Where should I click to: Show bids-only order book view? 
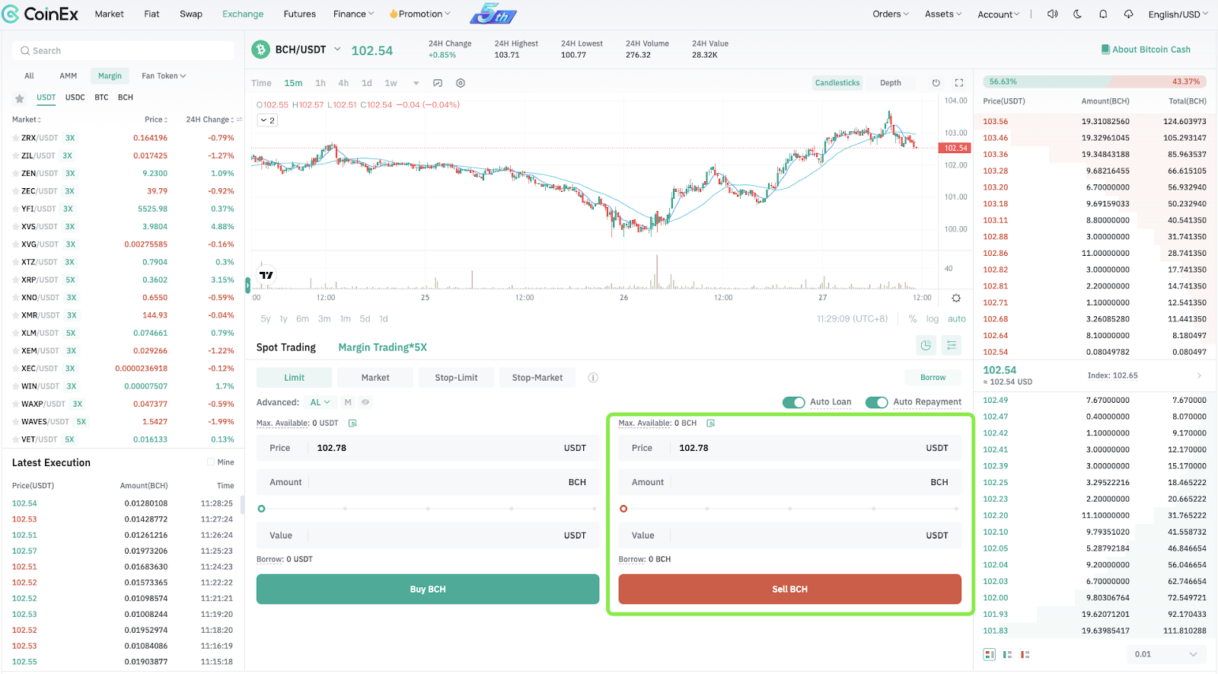1008,654
